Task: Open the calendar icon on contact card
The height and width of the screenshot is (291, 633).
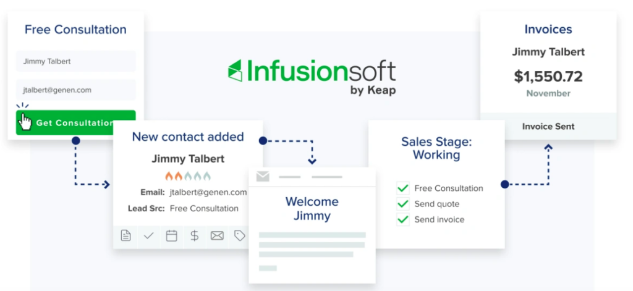Action: [171, 235]
